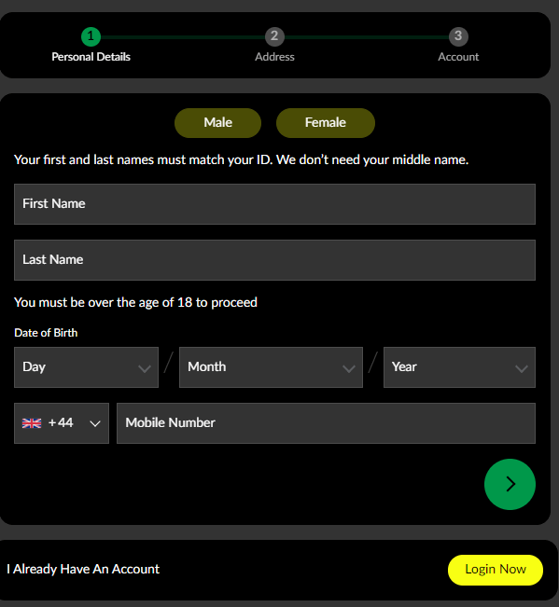This screenshot has height=607, width=559.
Task: Click the Login Now button
Action: coord(496,570)
